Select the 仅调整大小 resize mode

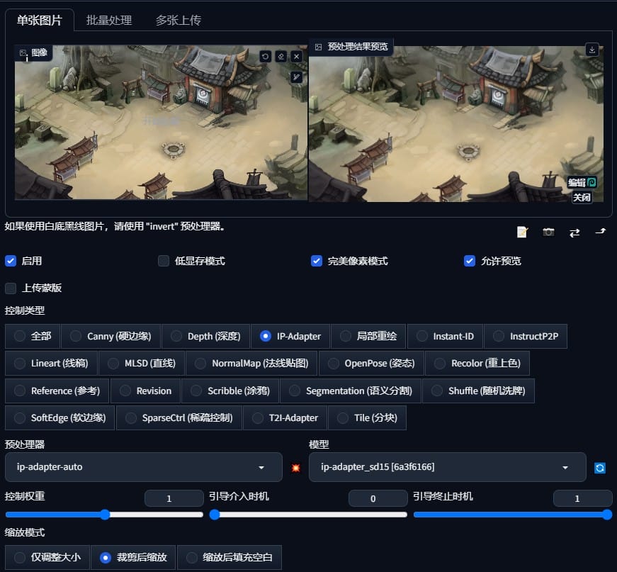(47, 557)
